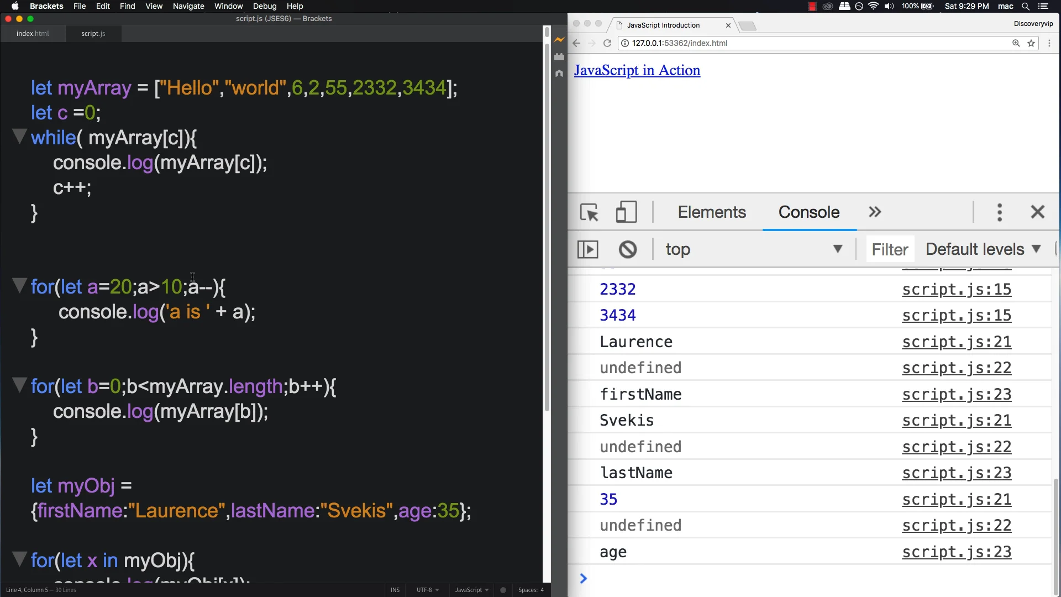Open script.js:15 source link beside 2332
The width and height of the screenshot is (1061, 597).
[957, 289]
